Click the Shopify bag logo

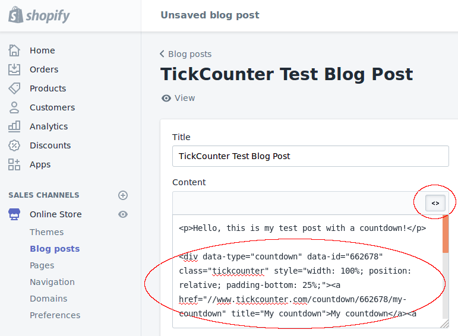(15, 15)
